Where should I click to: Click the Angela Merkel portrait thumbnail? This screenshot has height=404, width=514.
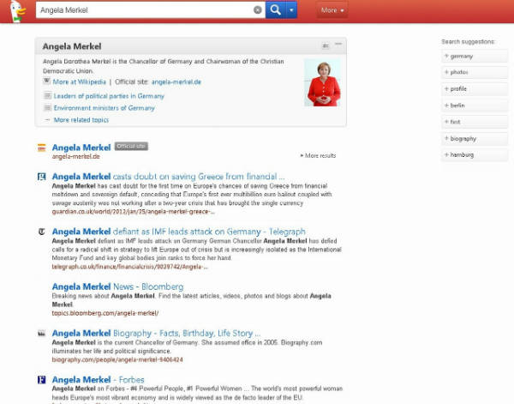pyautogui.click(x=322, y=82)
